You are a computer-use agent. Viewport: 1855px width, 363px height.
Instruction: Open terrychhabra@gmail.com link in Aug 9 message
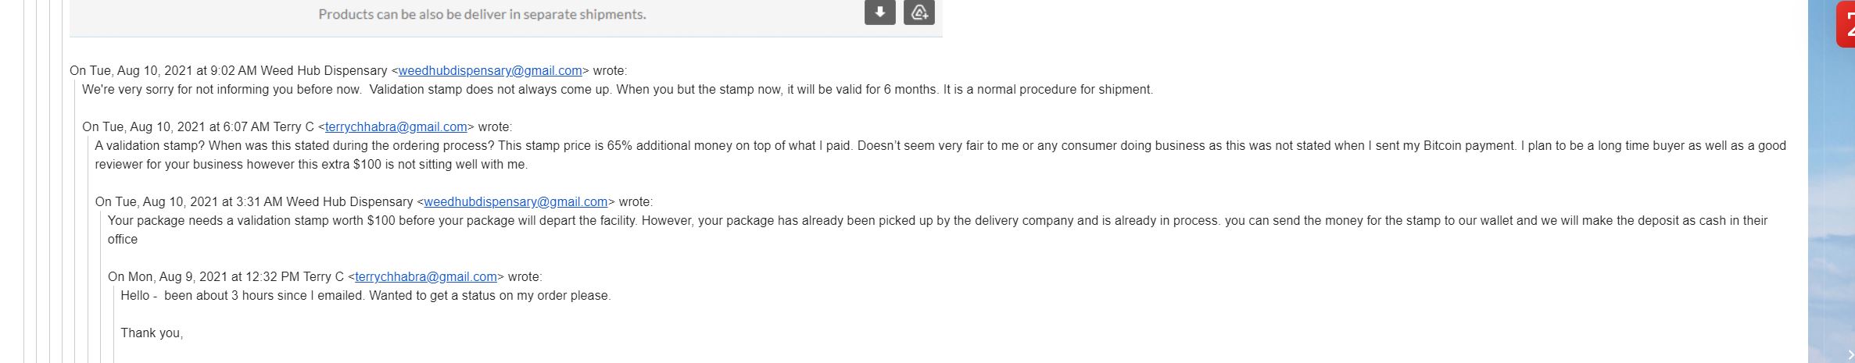click(x=426, y=277)
